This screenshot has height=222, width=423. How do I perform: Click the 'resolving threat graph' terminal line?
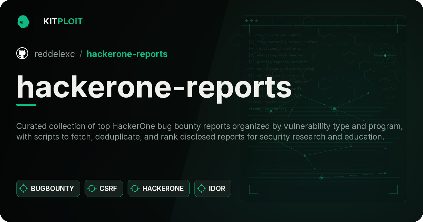click(x=276, y=49)
